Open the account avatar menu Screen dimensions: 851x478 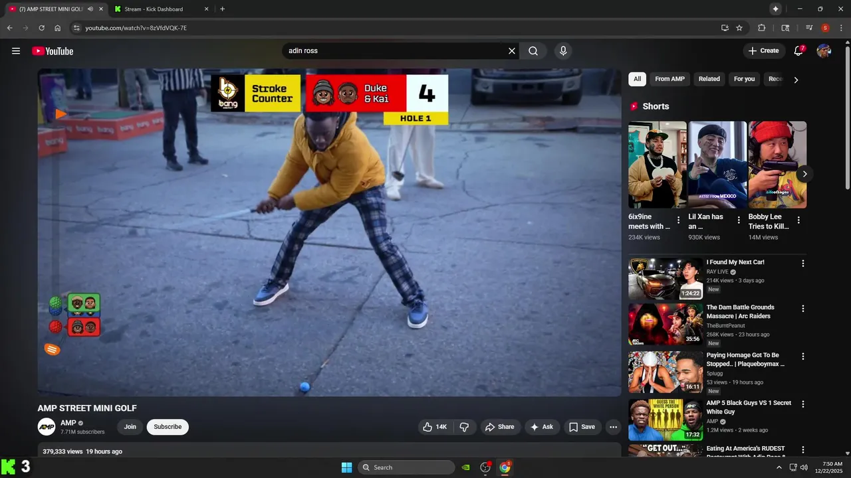point(824,51)
